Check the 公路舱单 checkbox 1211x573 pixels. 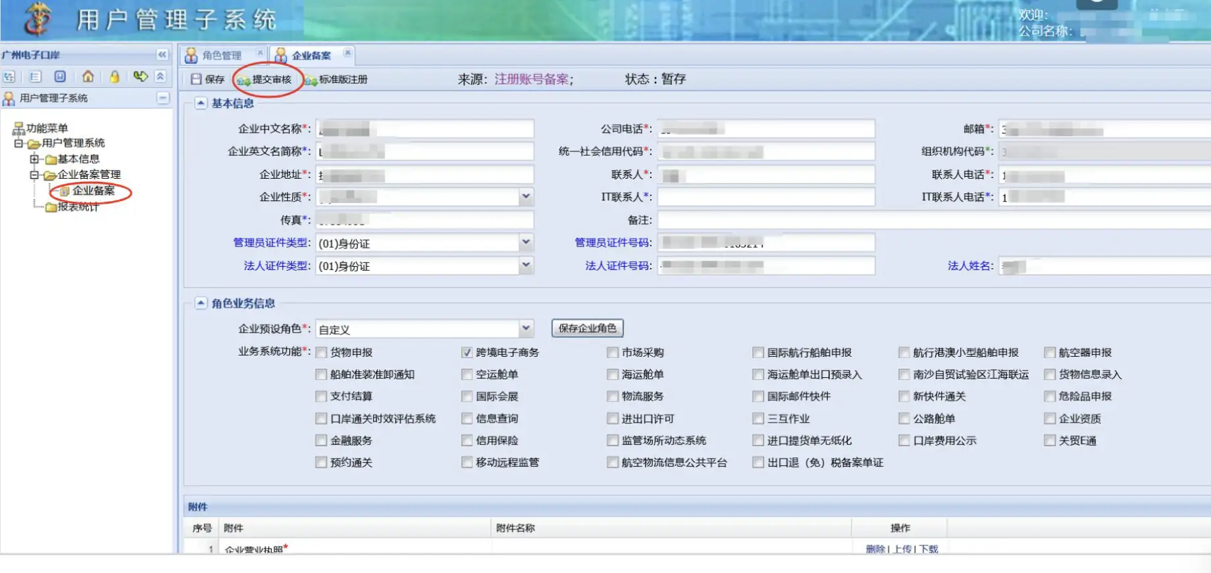point(904,419)
